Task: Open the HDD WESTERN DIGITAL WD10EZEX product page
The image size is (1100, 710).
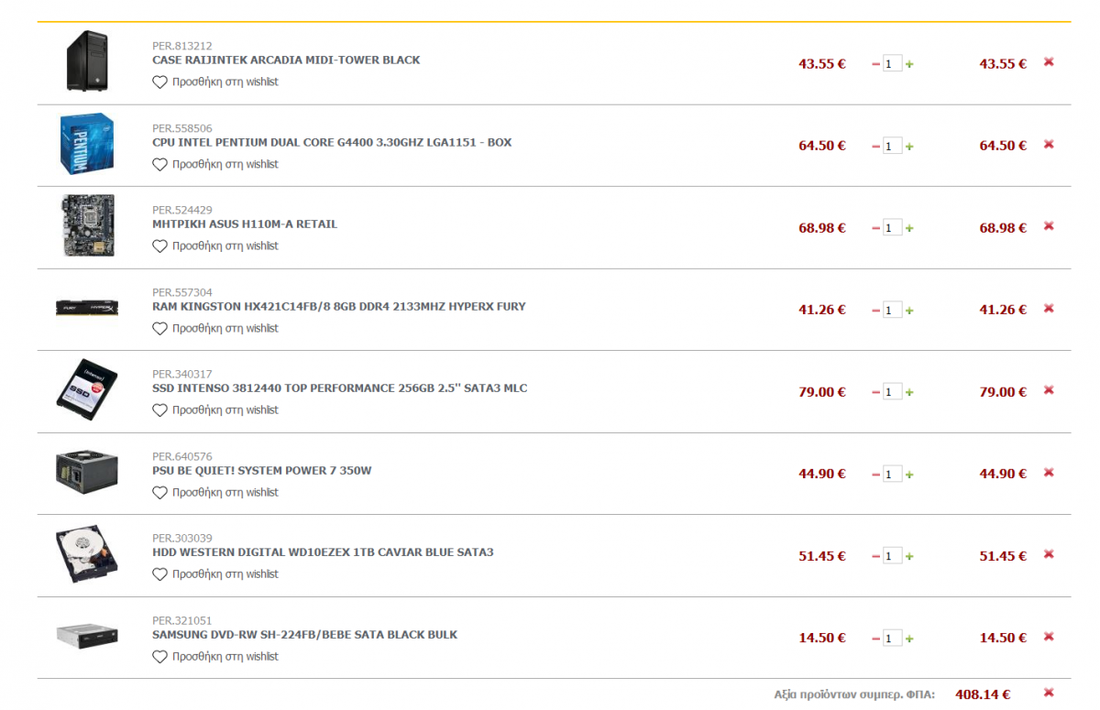Action: 323,552
